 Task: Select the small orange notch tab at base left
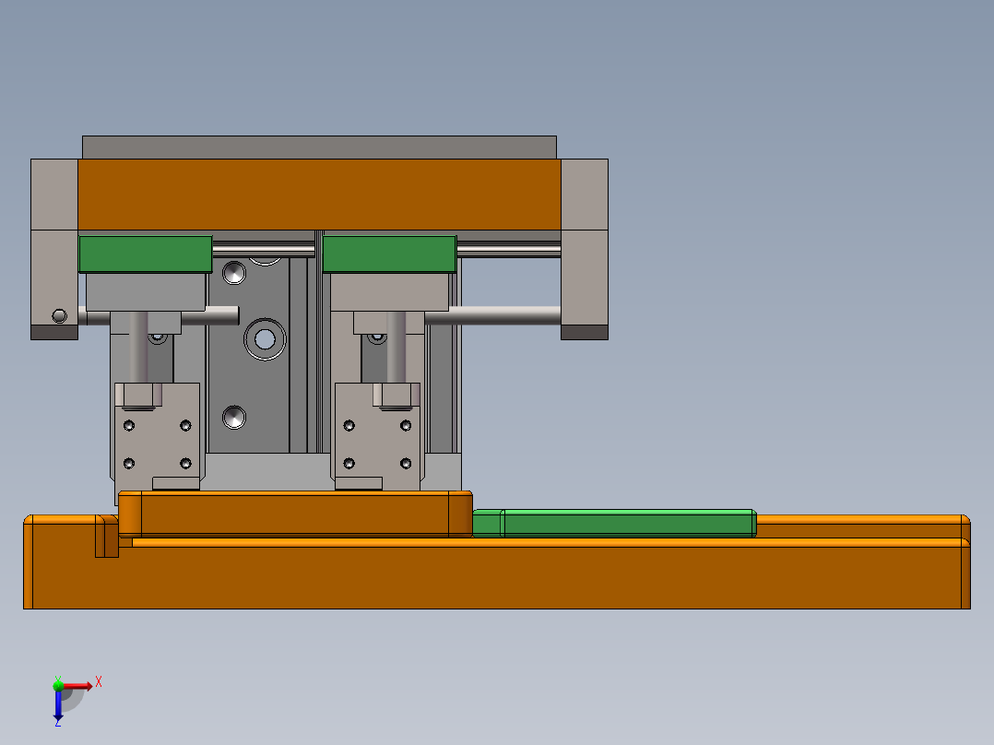(x=107, y=537)
